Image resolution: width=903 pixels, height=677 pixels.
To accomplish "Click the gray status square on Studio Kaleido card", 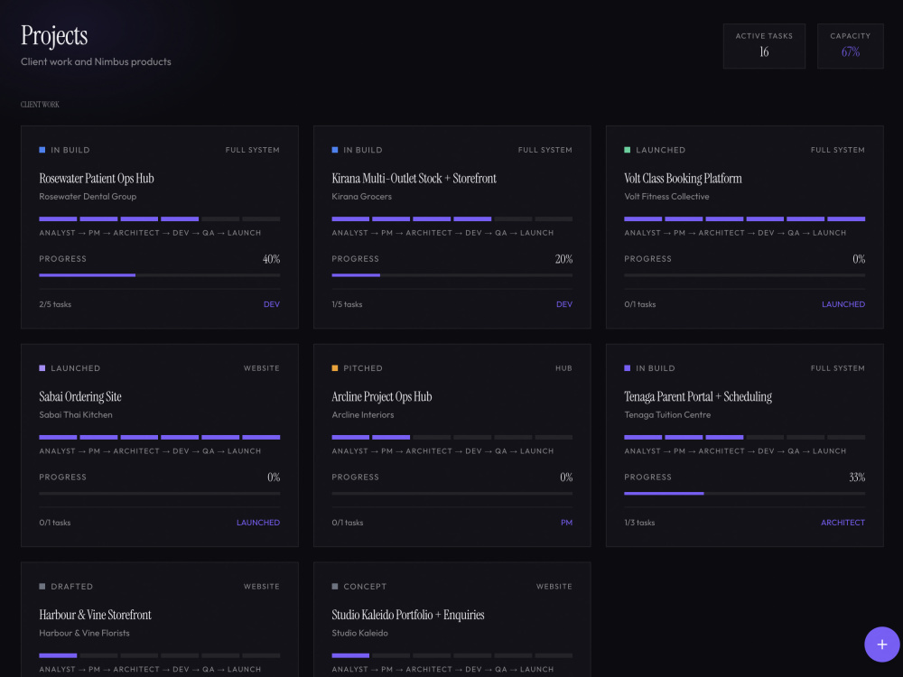I will pos(335,586).
